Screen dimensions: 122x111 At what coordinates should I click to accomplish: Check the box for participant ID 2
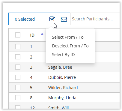tap(18, 57)
